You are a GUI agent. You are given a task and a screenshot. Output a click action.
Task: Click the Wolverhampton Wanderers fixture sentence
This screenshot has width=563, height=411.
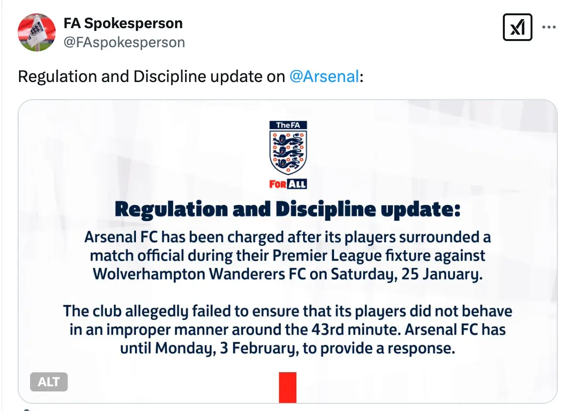pos(287,274)
